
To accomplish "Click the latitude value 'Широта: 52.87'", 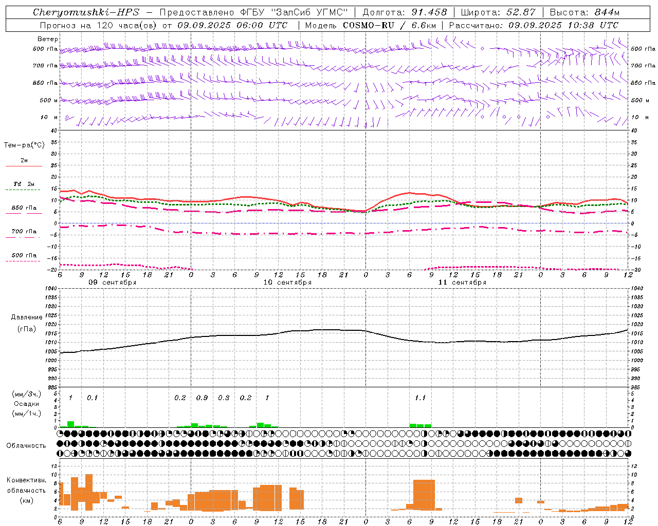I will (x=498, y=12).
